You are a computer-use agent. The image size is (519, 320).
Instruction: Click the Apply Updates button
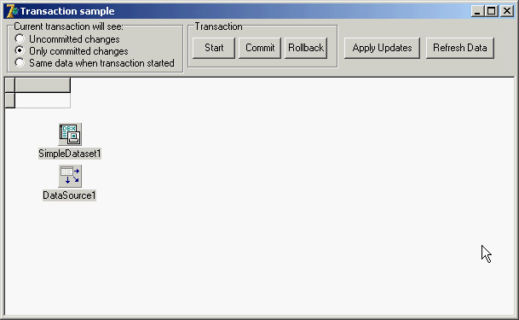382,48
